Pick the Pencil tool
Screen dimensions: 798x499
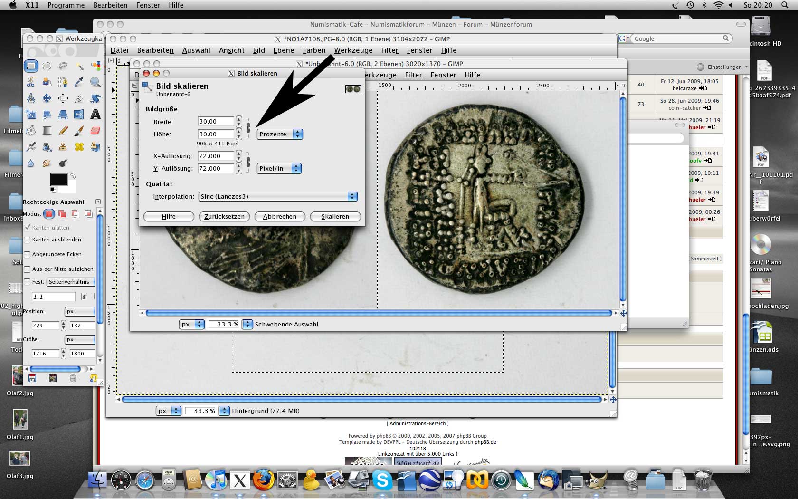coord(63,131)
